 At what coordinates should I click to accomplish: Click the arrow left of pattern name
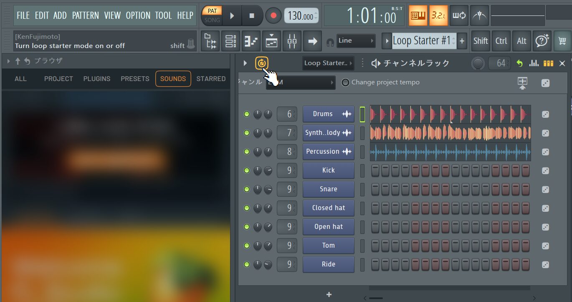pyautogui.click(x=386, y=41)
